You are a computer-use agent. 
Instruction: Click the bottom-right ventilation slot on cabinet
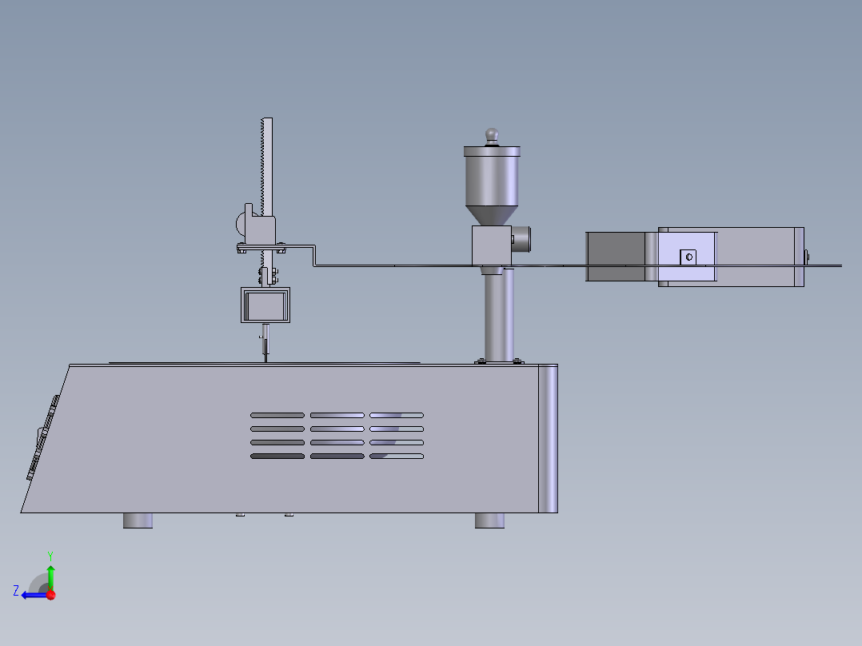[397, 456]
